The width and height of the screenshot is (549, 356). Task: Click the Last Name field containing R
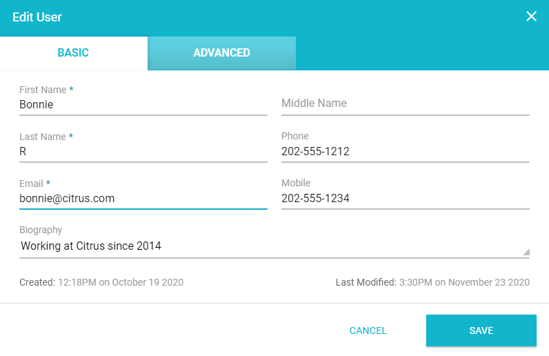point(143,152)
